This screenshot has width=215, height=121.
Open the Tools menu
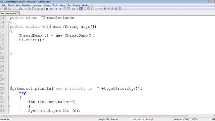55,5
